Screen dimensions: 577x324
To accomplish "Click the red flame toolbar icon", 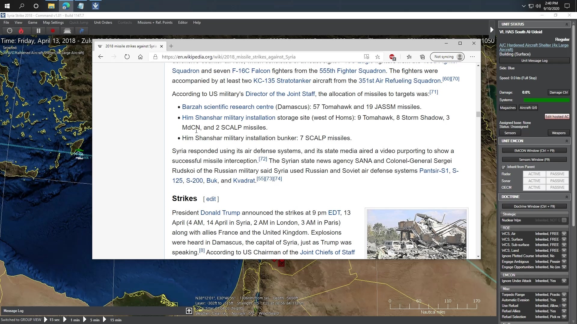I will 21,31.
